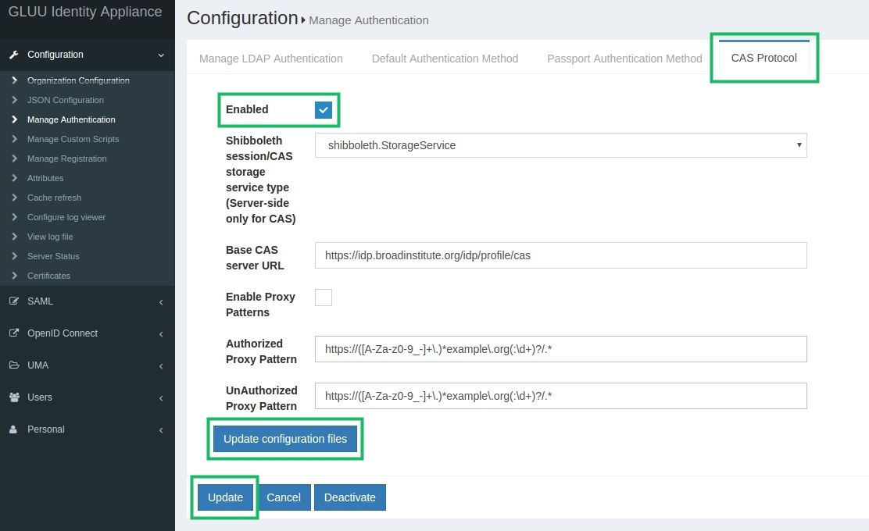Uncheck the Enabled checkbox

point(324,110)
